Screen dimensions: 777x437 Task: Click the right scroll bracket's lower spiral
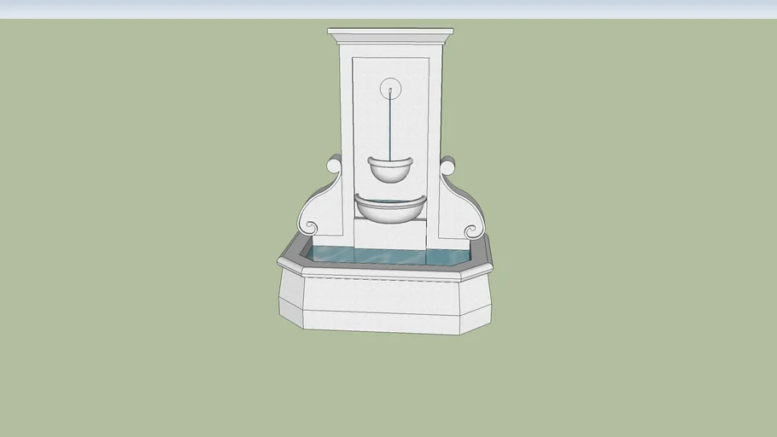click(470, 230)
